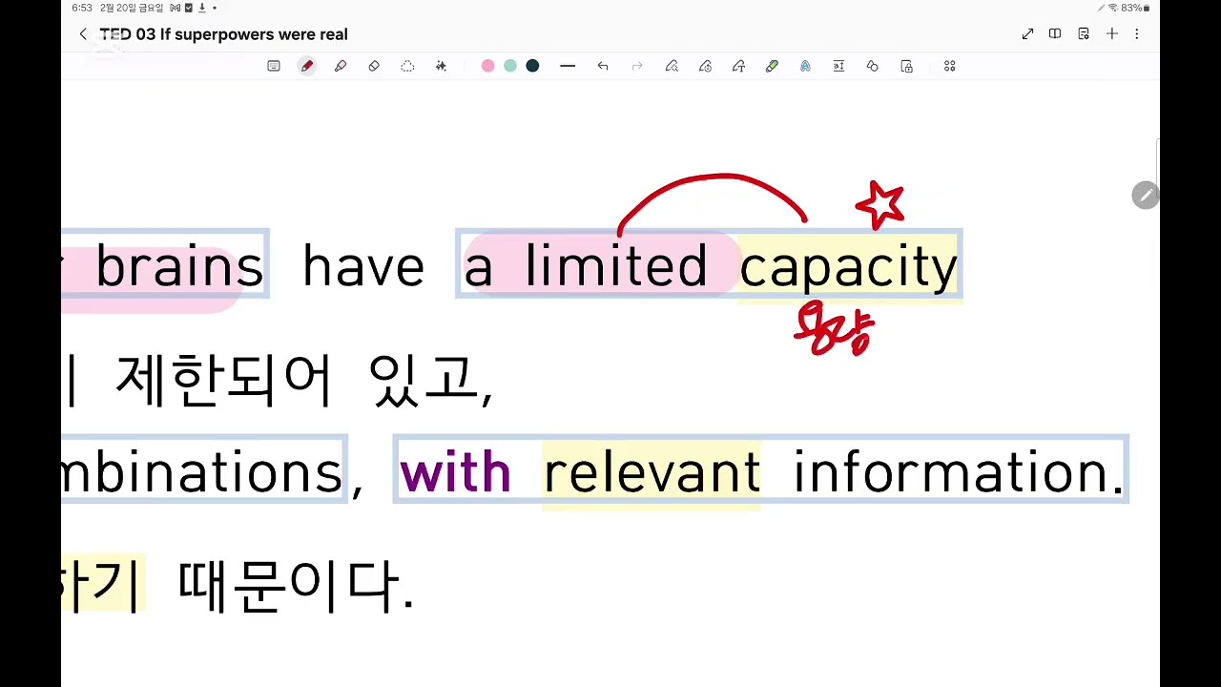Open the AI sparkle assist tool
Image resolution: width=1221 pixels, height=687 pixels.
coord(441,66)
